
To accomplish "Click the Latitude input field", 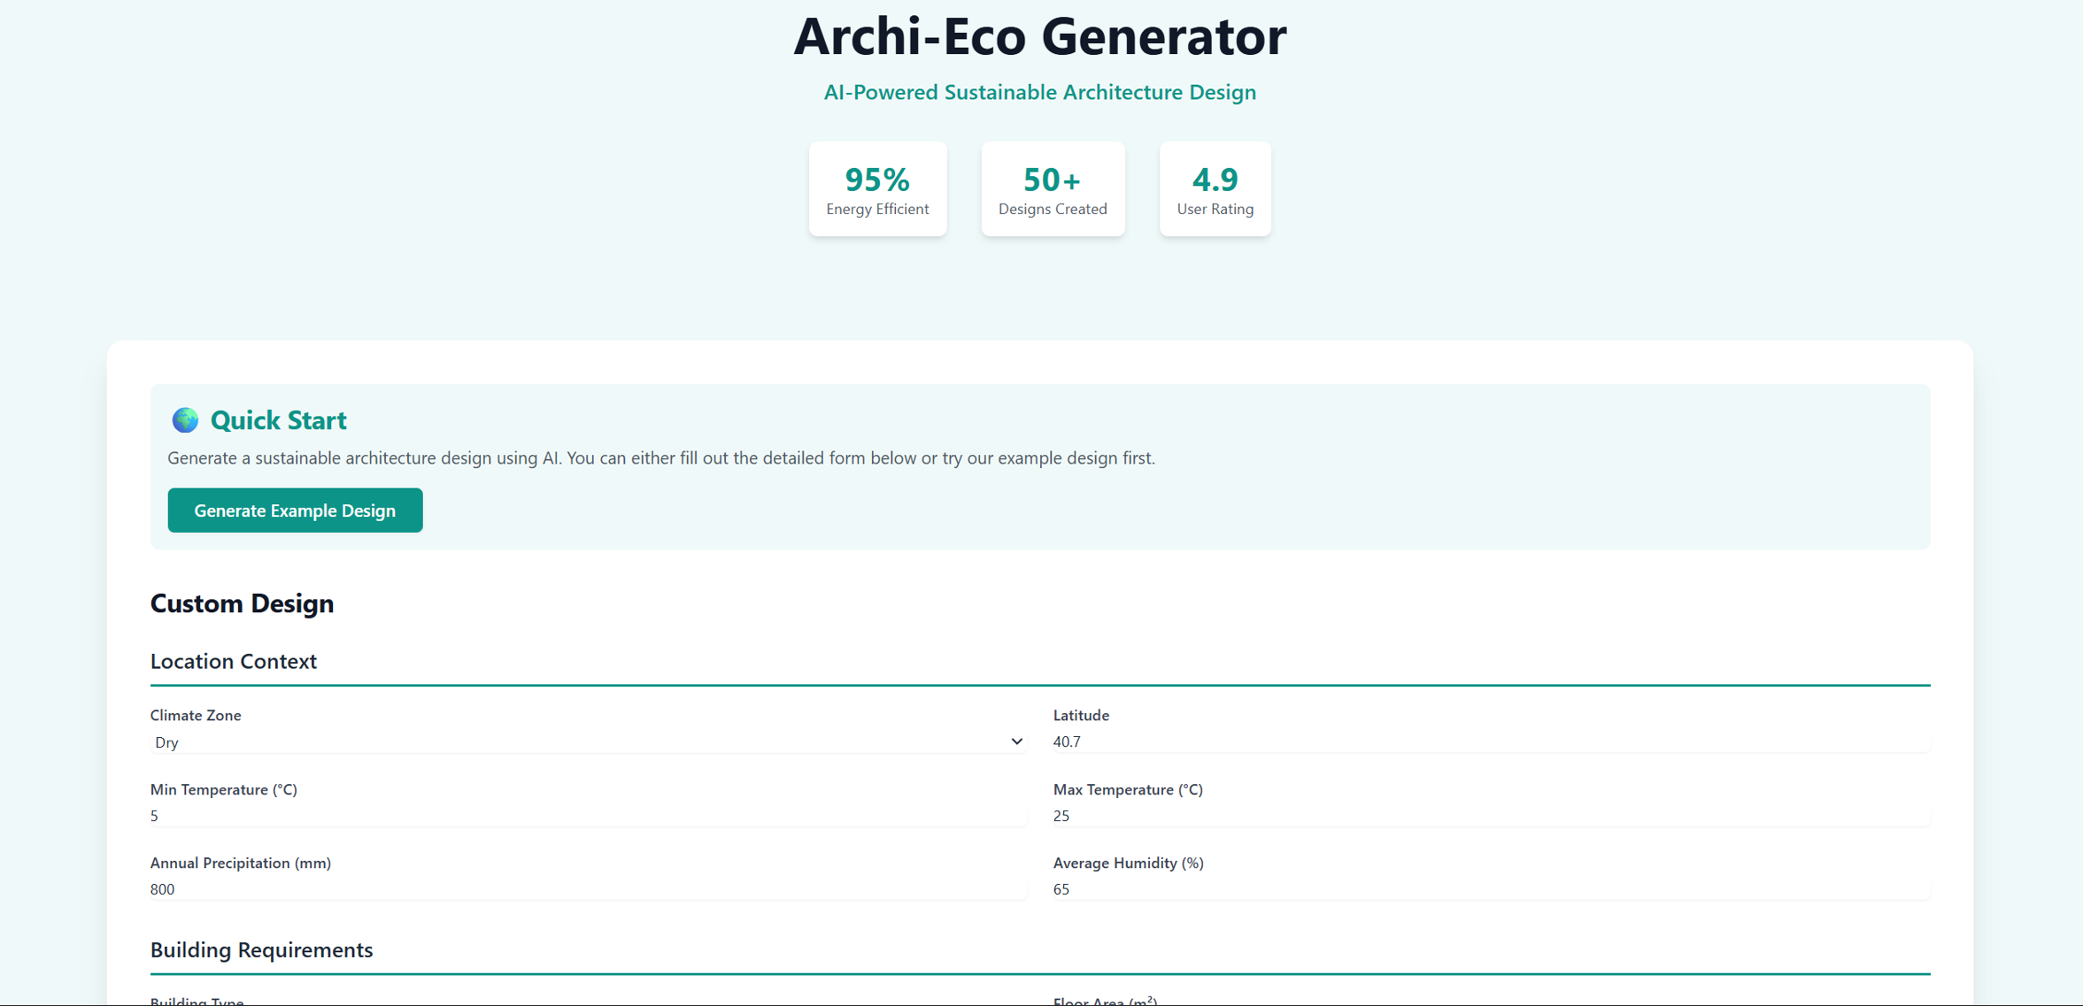I will 1490,741.
